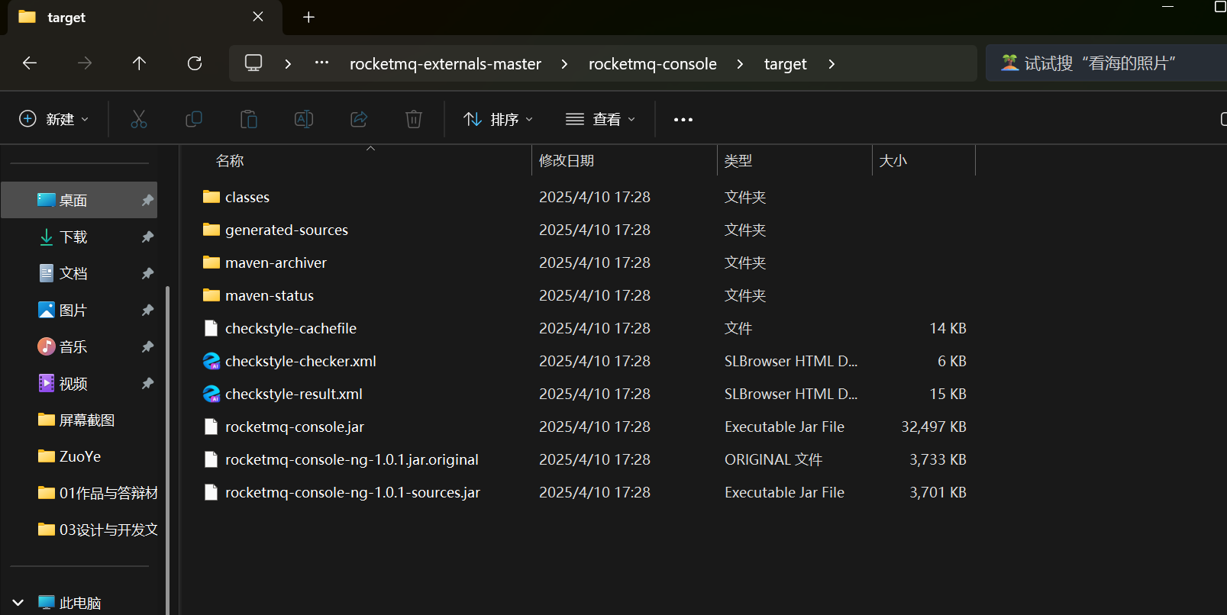
Task: Click the Copy icon in toolbar
Action: 194,119
